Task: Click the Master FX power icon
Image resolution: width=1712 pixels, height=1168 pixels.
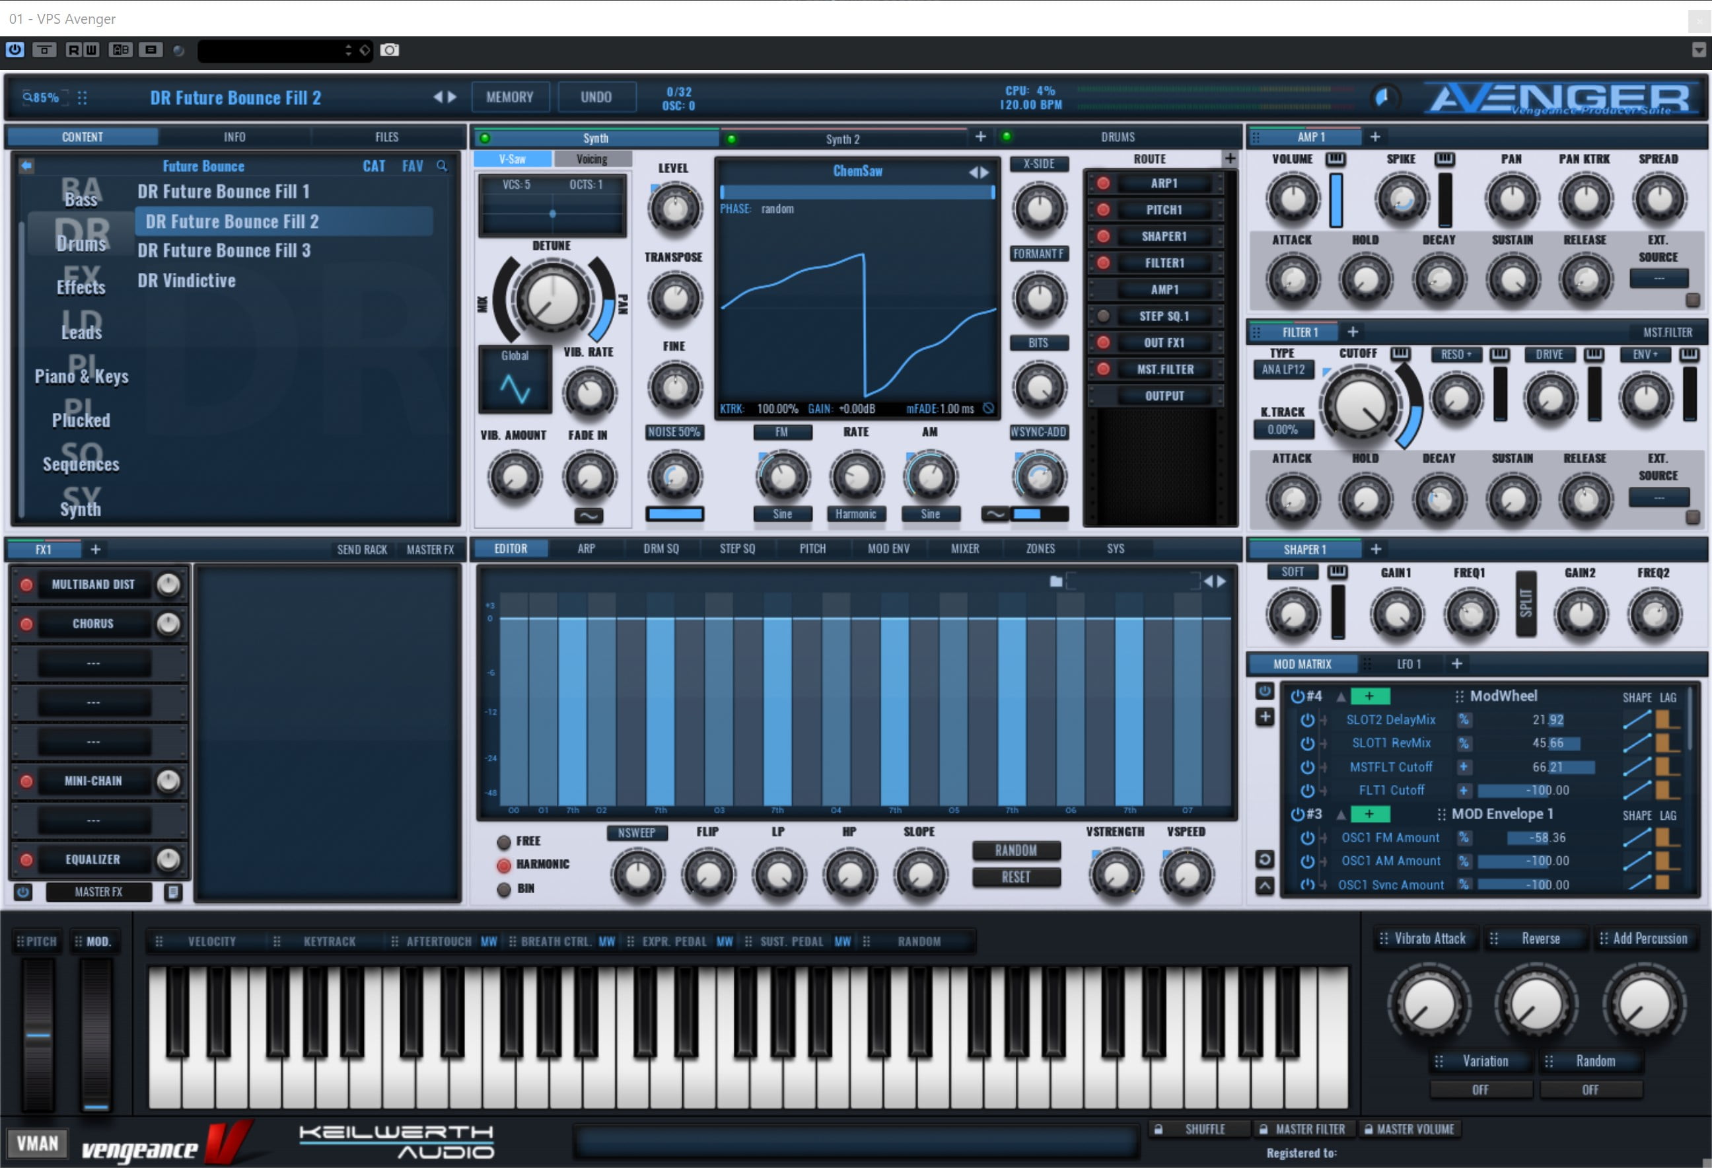Action: click(23, 893)
